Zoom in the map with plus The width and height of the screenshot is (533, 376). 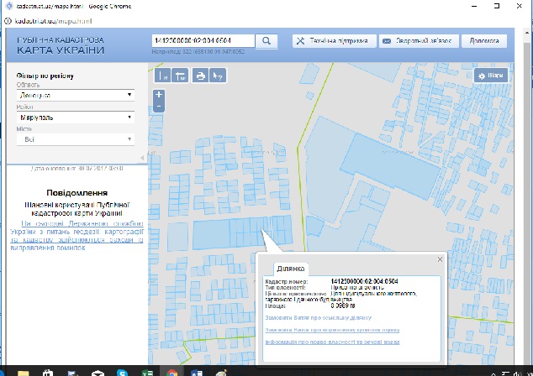[x=159, y=94]
